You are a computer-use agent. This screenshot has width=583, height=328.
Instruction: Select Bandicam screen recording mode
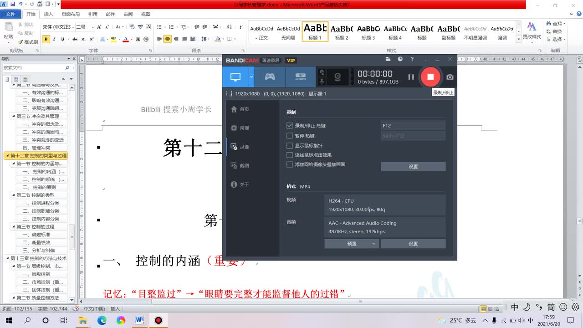pyautogui.click(x=235, y=77)
